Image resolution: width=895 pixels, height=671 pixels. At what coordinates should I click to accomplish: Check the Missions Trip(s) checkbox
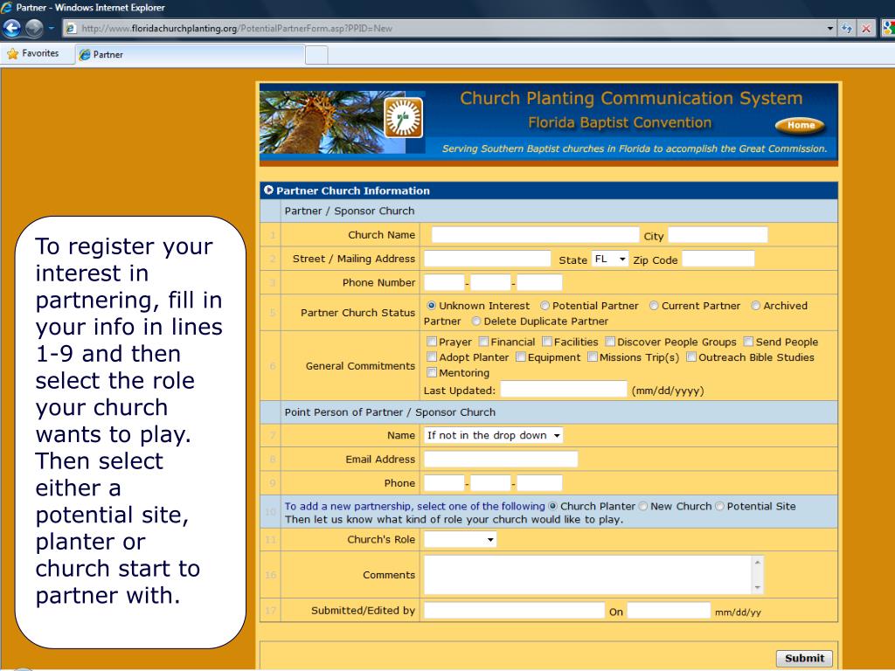click(593, 357)
